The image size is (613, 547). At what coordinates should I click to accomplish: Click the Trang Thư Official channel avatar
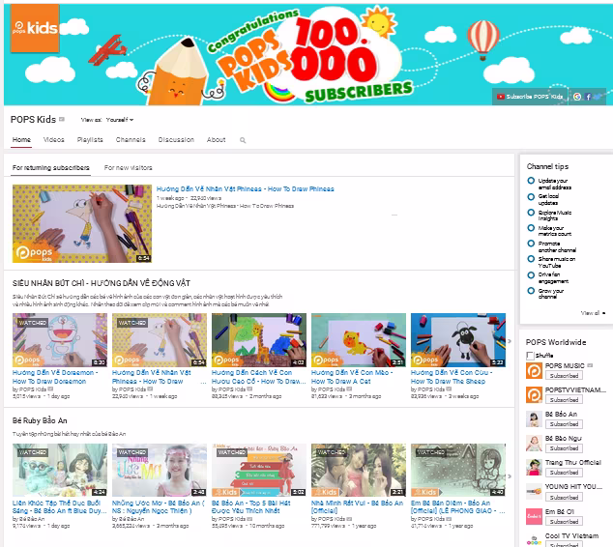[x=534, y=468]
